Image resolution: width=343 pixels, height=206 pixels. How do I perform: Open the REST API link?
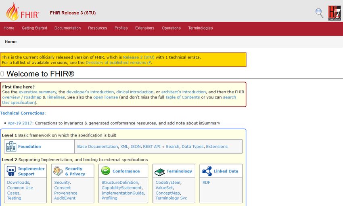(152, 147)
